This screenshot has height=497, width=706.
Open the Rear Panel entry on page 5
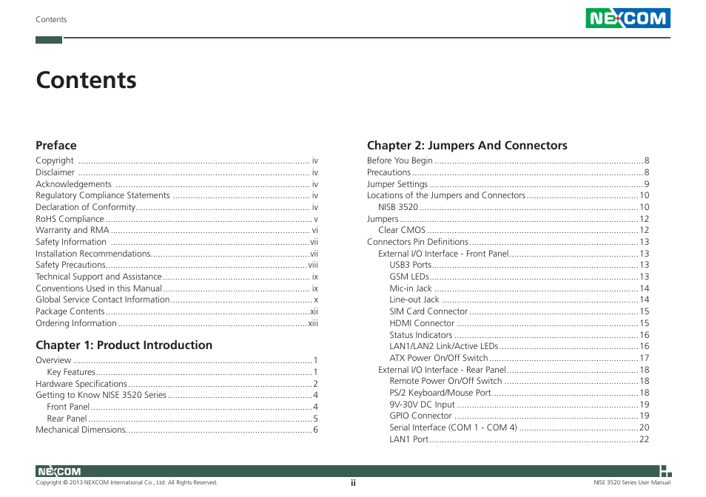tap(182, 419)
